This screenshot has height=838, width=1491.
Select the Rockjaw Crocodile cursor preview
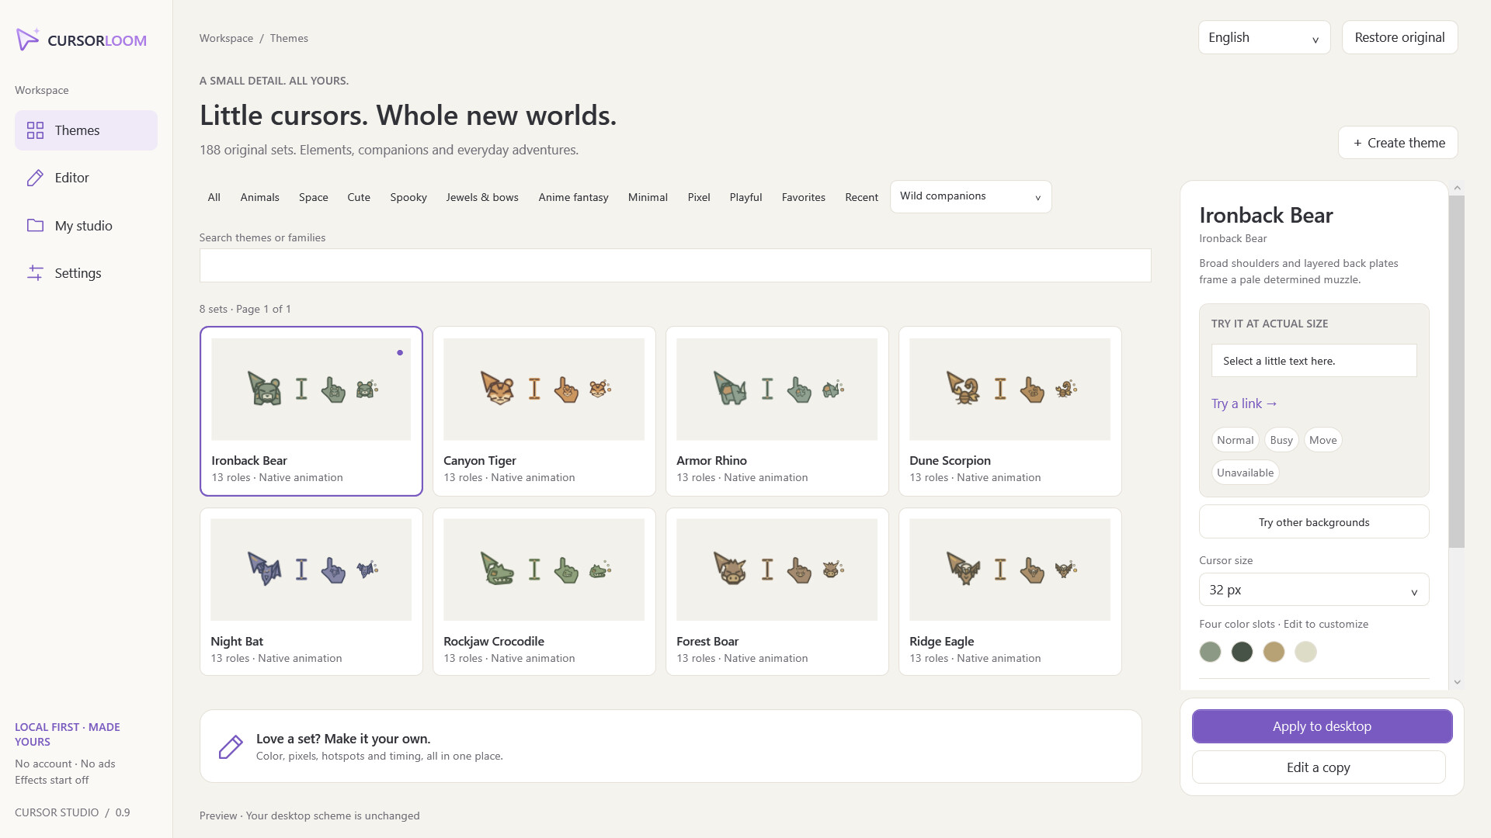click(x=544, y=570)
